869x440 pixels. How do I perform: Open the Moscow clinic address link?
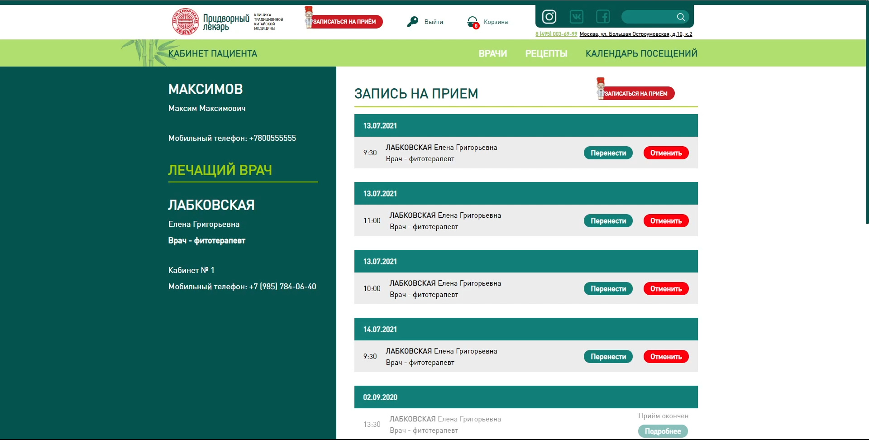(636, 34)
